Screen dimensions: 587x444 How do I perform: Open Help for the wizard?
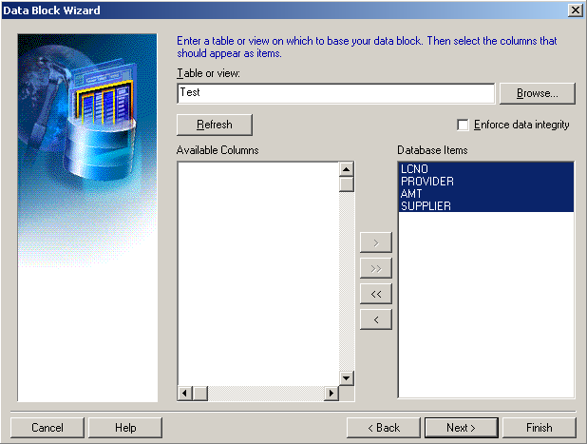[125, 428]
